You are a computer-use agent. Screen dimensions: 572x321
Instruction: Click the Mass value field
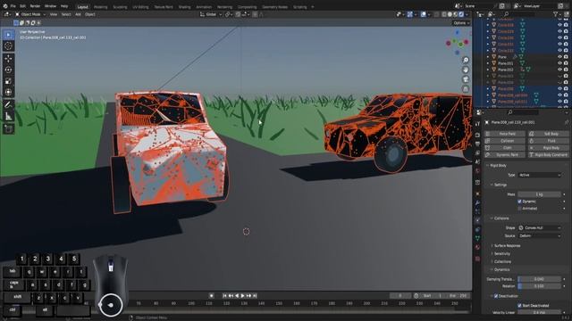click(x=539, y=194)
